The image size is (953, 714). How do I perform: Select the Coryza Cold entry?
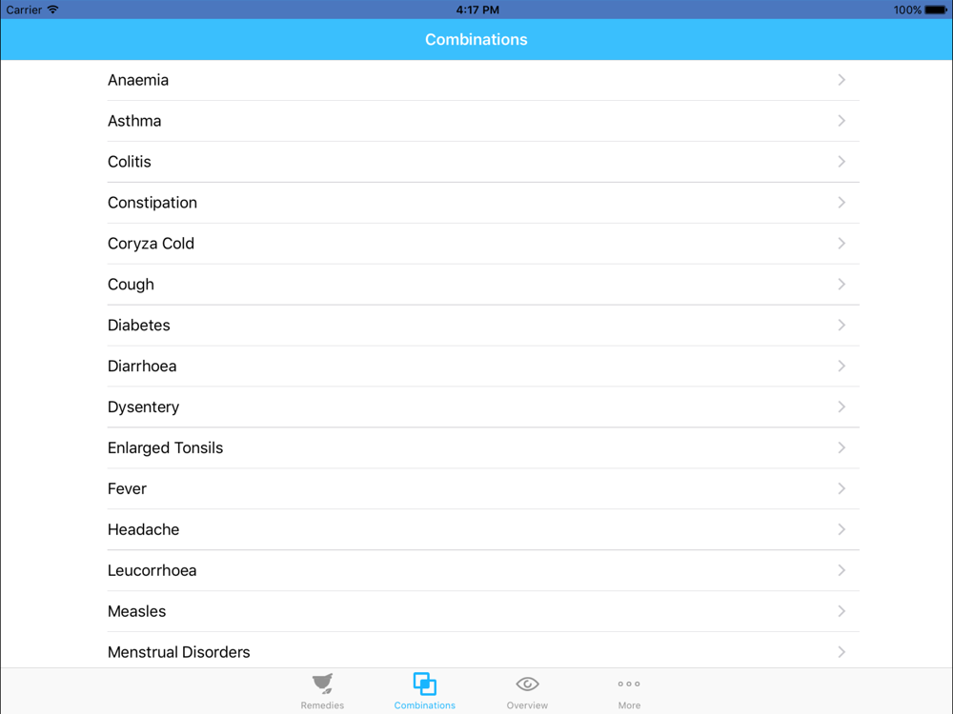coord(483,244)
